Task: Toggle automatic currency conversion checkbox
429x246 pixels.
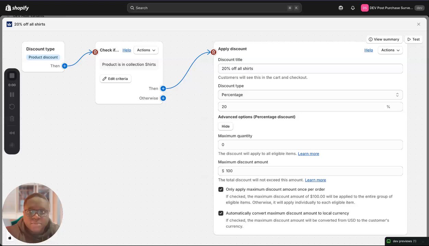Action: pyautogui.click(x=221, y=213)
